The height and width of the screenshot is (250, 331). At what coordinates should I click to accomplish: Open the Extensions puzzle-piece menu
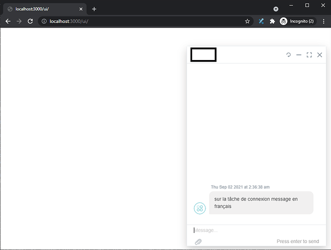(272, 21)
